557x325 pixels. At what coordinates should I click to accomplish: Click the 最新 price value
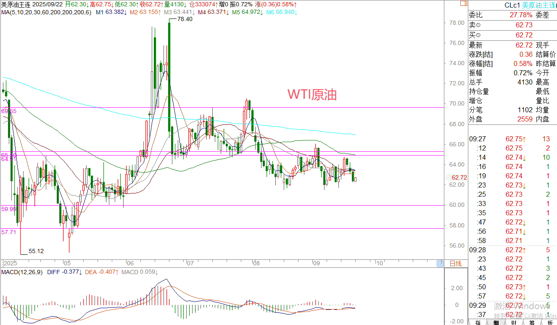pyautogui.click(x=524, y=45)
